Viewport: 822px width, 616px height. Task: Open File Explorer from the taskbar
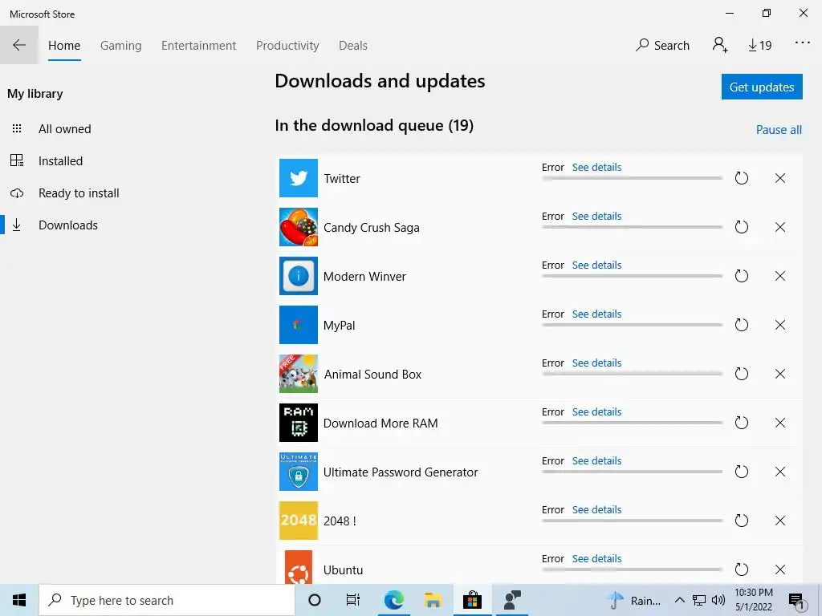tap(433, 600)
